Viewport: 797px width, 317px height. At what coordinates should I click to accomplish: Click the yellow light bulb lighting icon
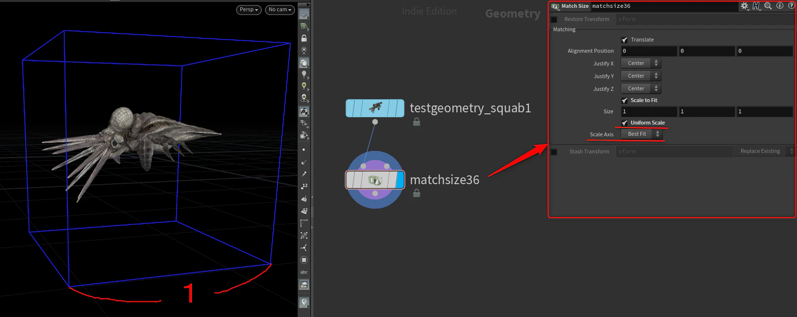304,86
